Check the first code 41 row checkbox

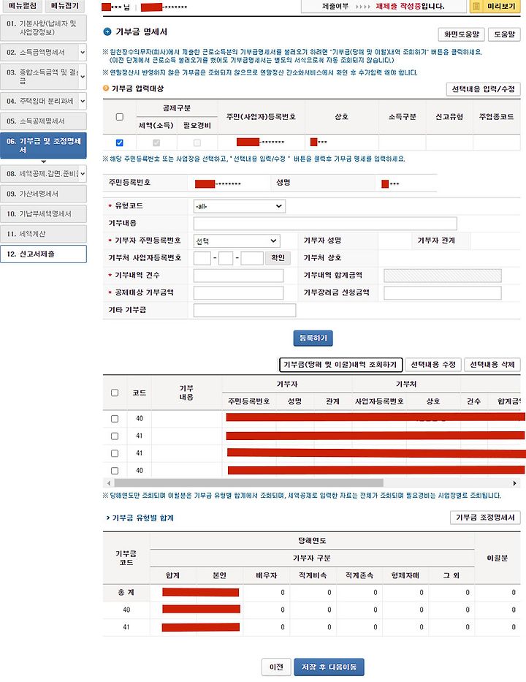115,436
